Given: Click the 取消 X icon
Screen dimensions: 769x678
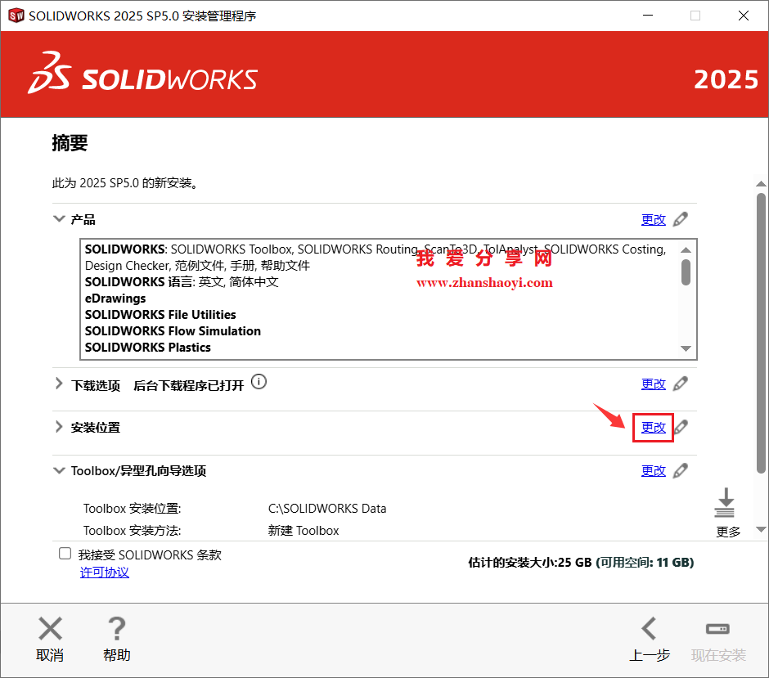Looking at the screenshot, I should 50,628.
